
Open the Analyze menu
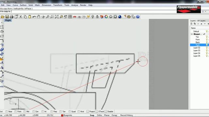point(75,5)
